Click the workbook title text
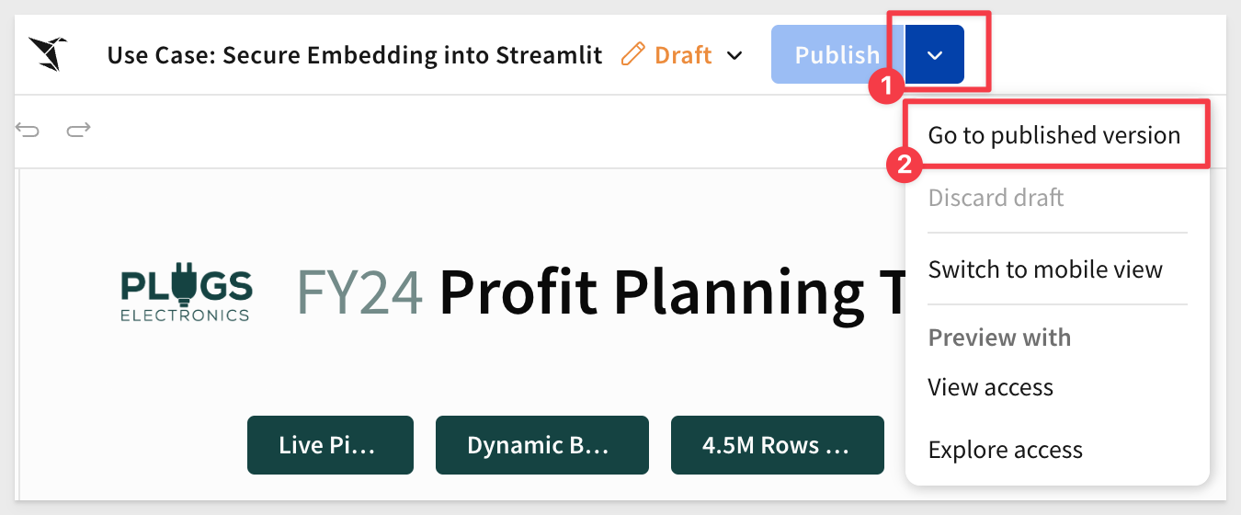 point(355,55)
